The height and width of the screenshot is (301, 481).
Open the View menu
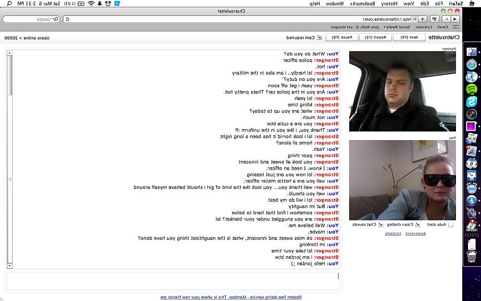pos(408,3)
